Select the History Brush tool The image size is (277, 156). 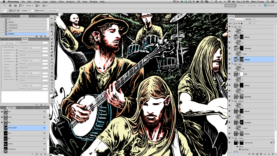52,49
